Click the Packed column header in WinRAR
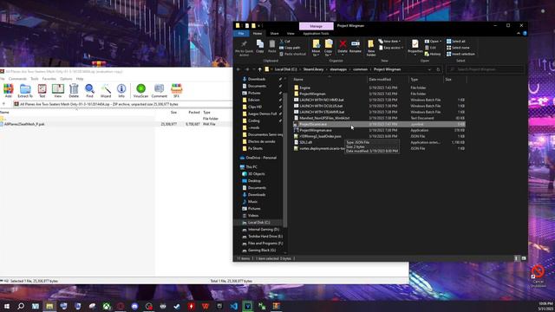 194,112
